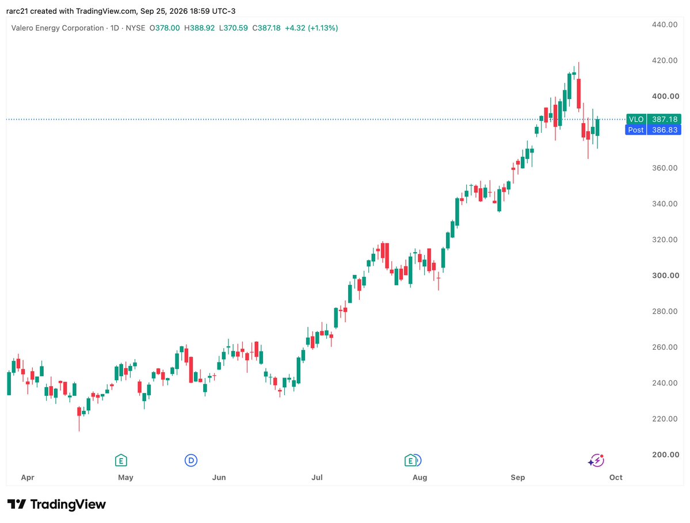Click the Jun label on time axis

219,478
